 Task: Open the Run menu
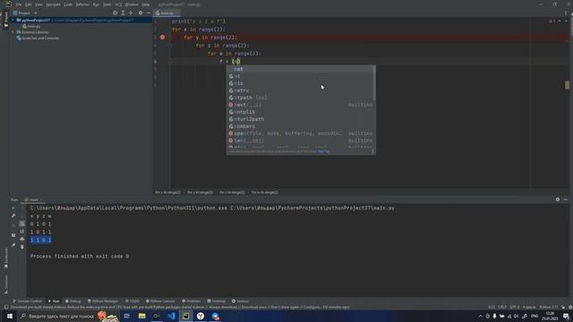point(96,4)
